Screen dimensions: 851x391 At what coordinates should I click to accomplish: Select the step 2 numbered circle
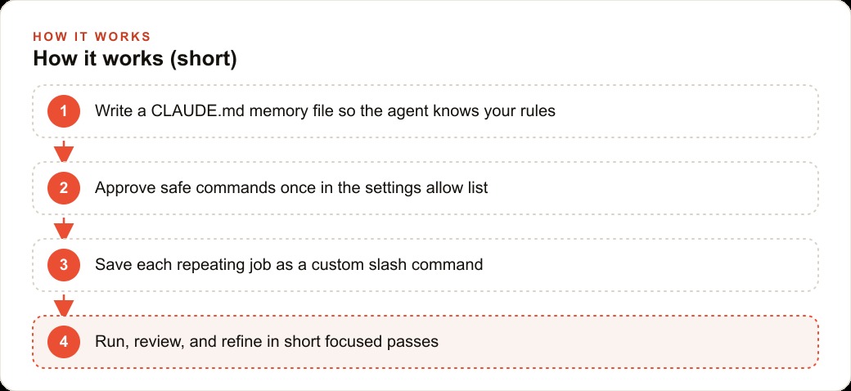(64, 188)
